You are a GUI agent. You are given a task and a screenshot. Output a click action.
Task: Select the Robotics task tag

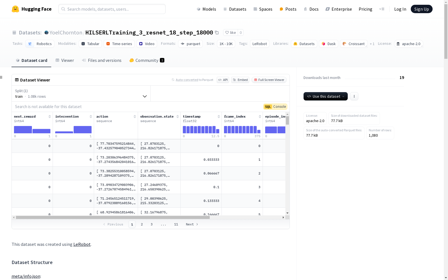point(40,44)
